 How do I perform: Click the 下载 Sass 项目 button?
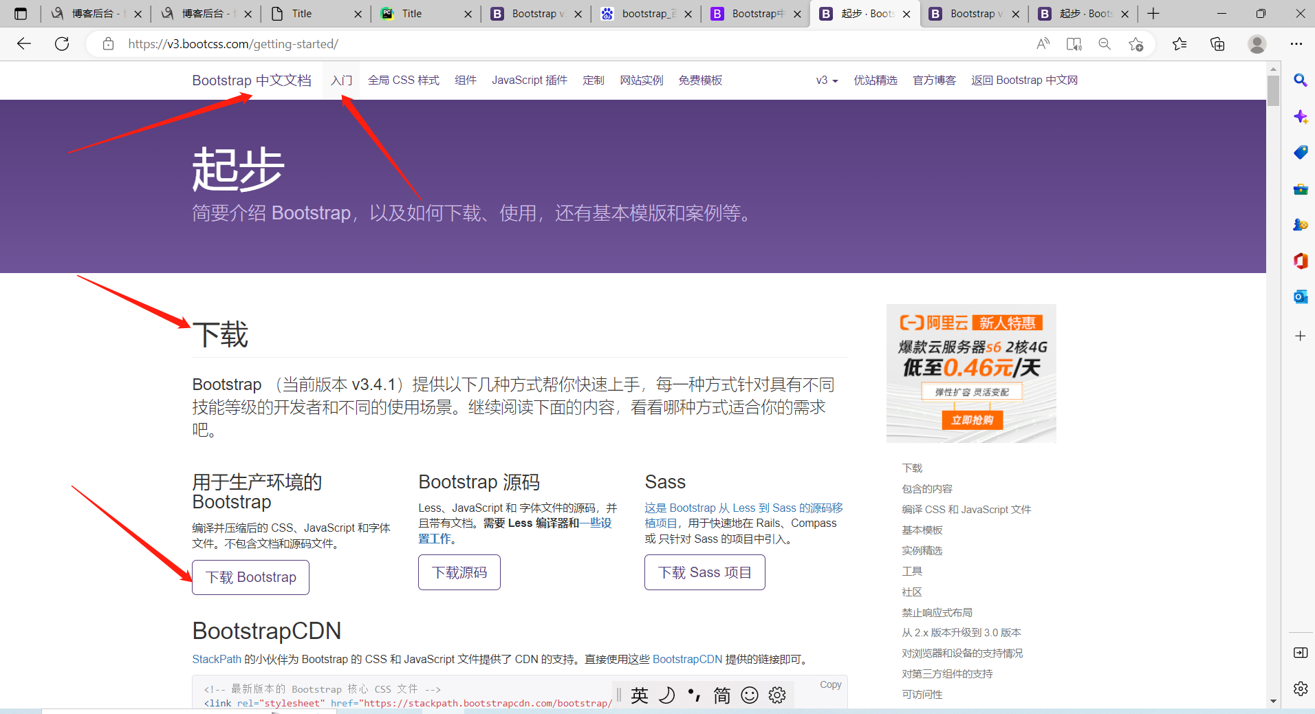coord(705,572)
